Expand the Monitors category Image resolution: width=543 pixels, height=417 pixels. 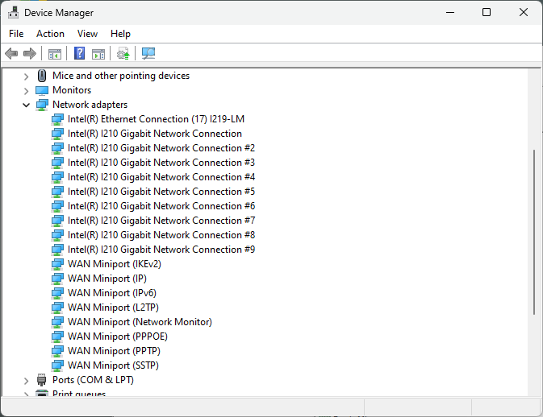(x=26, y=90)
